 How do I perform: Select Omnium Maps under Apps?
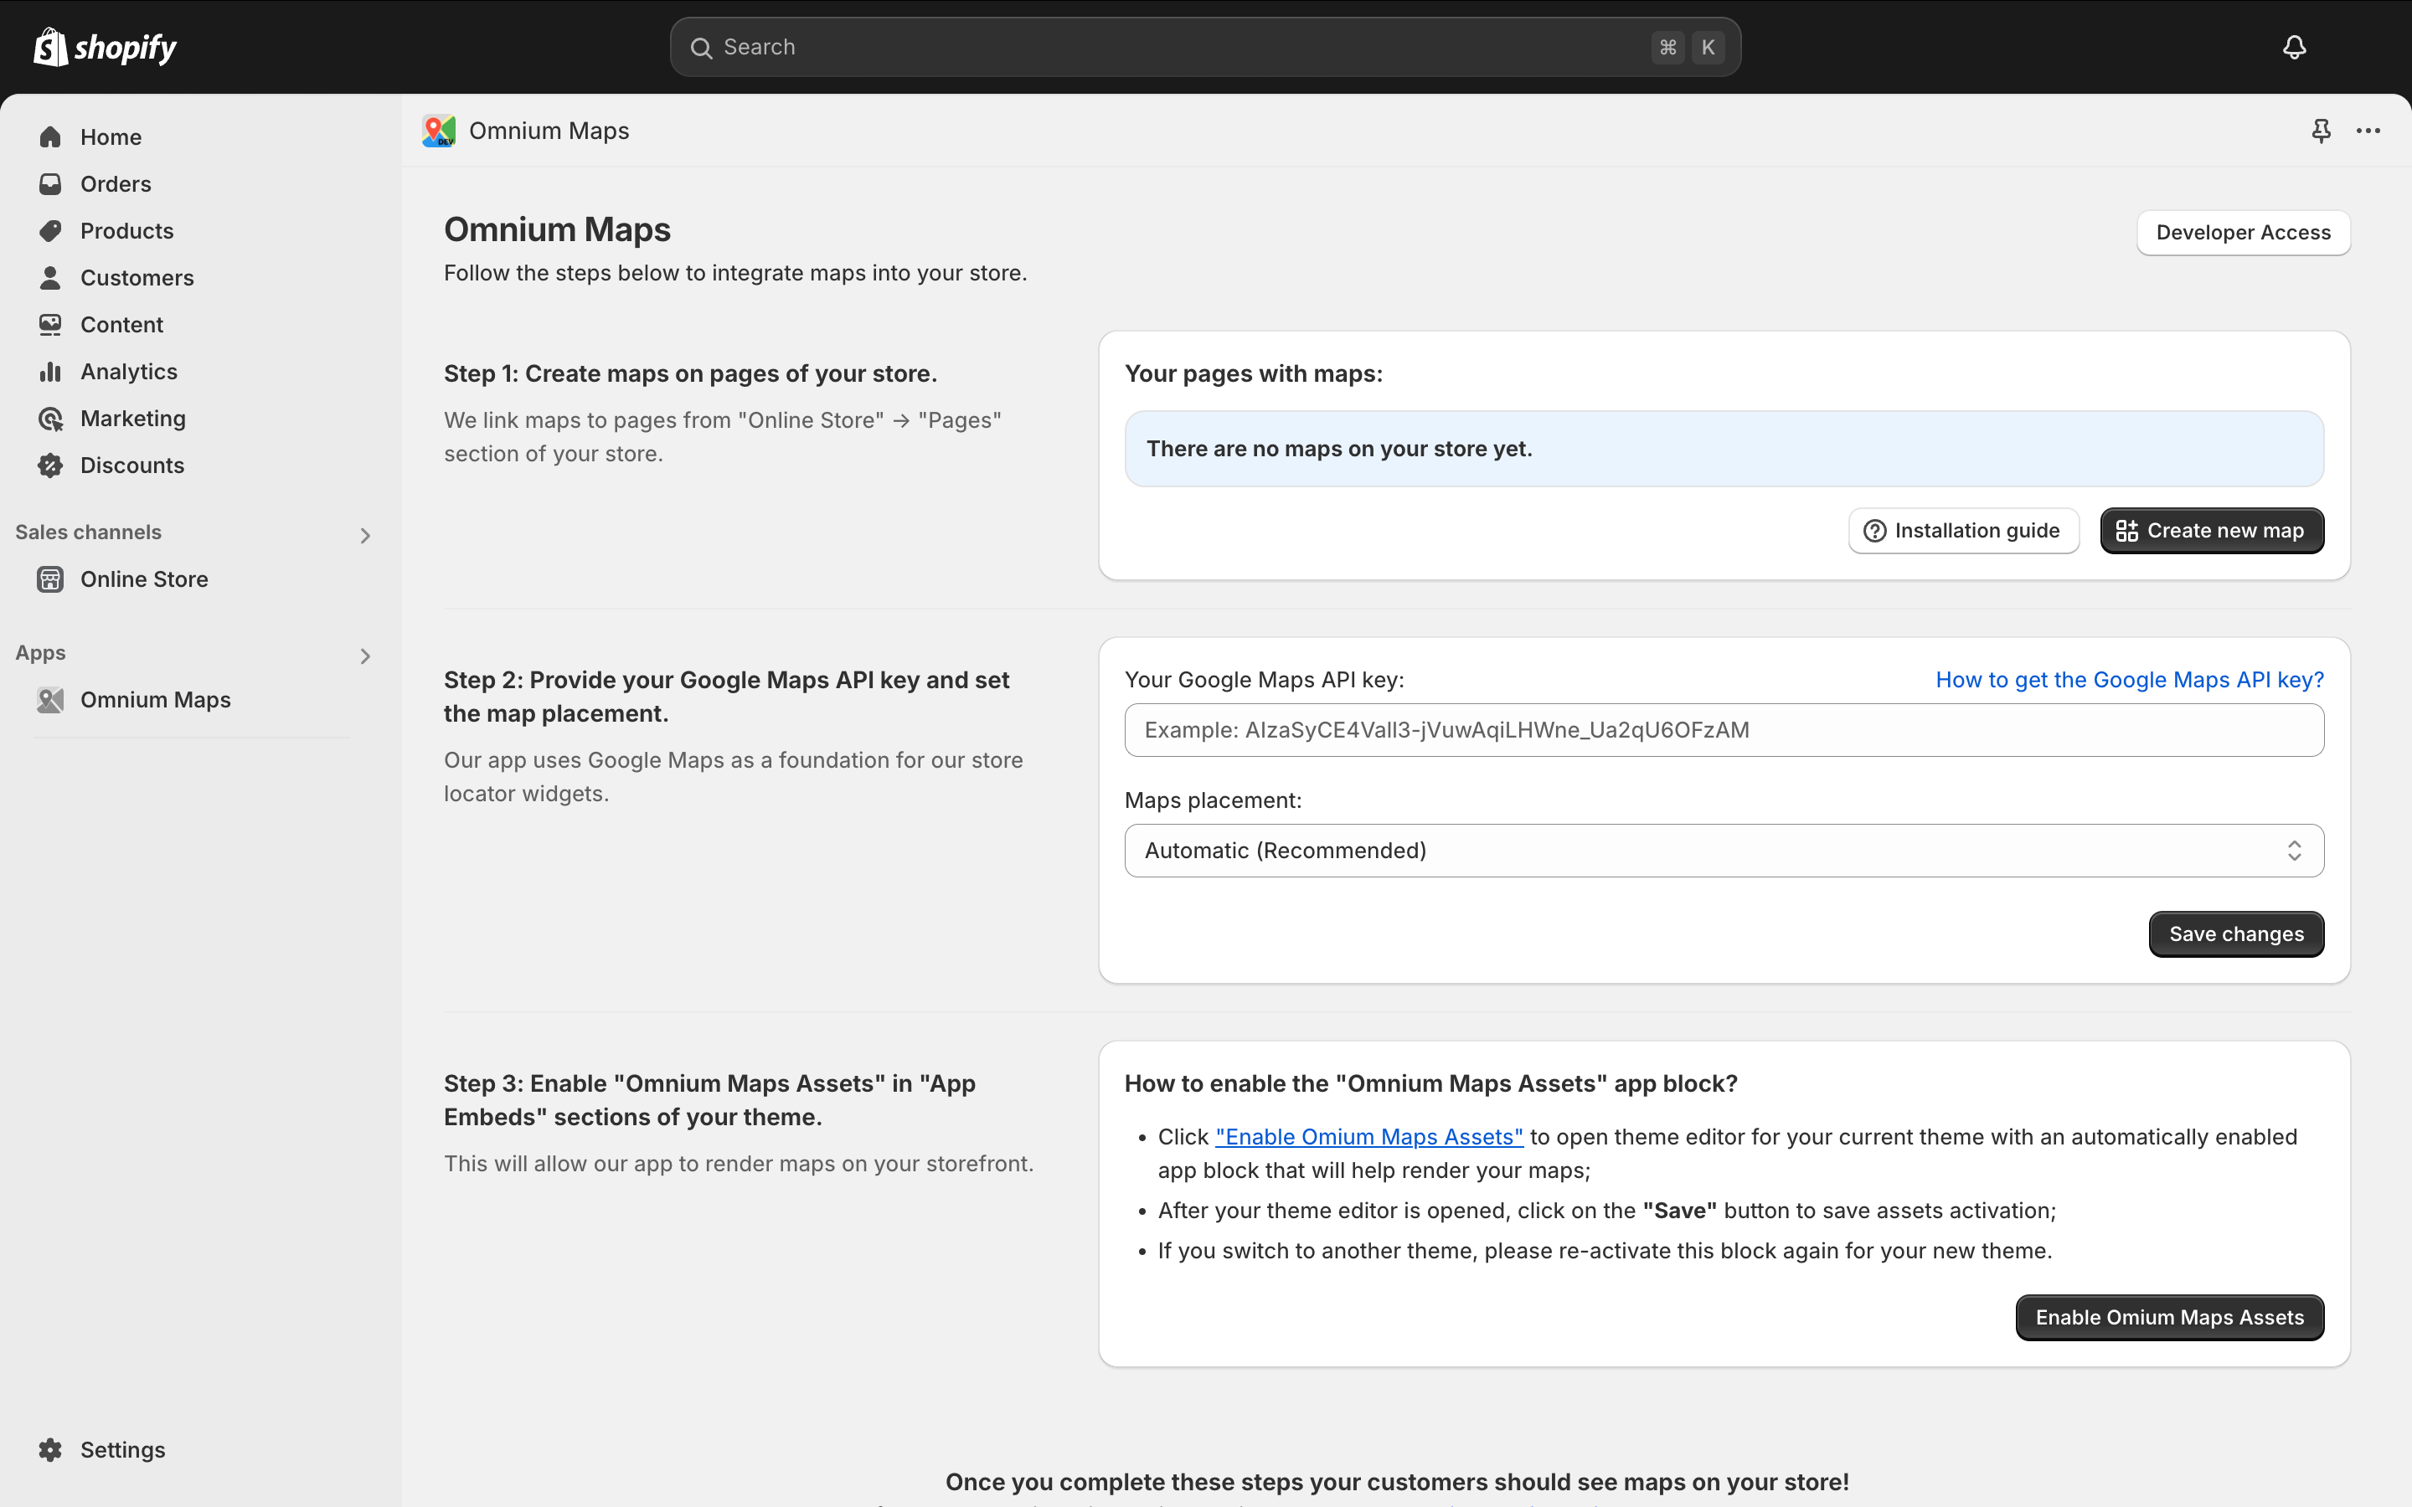pos(156,700)
